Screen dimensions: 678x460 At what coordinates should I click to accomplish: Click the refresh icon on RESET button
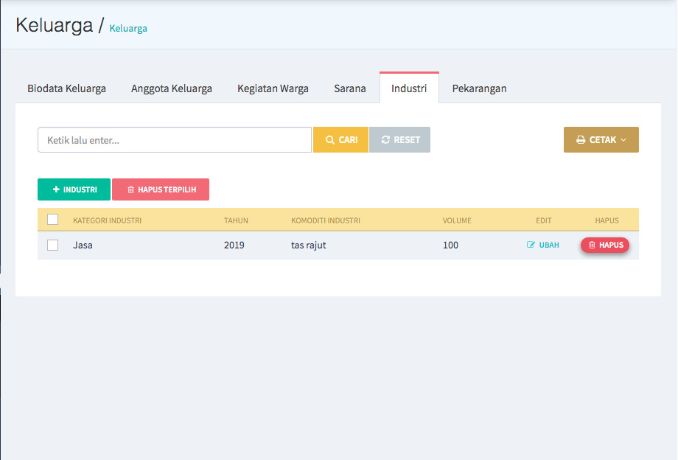(x=385, y=140)
